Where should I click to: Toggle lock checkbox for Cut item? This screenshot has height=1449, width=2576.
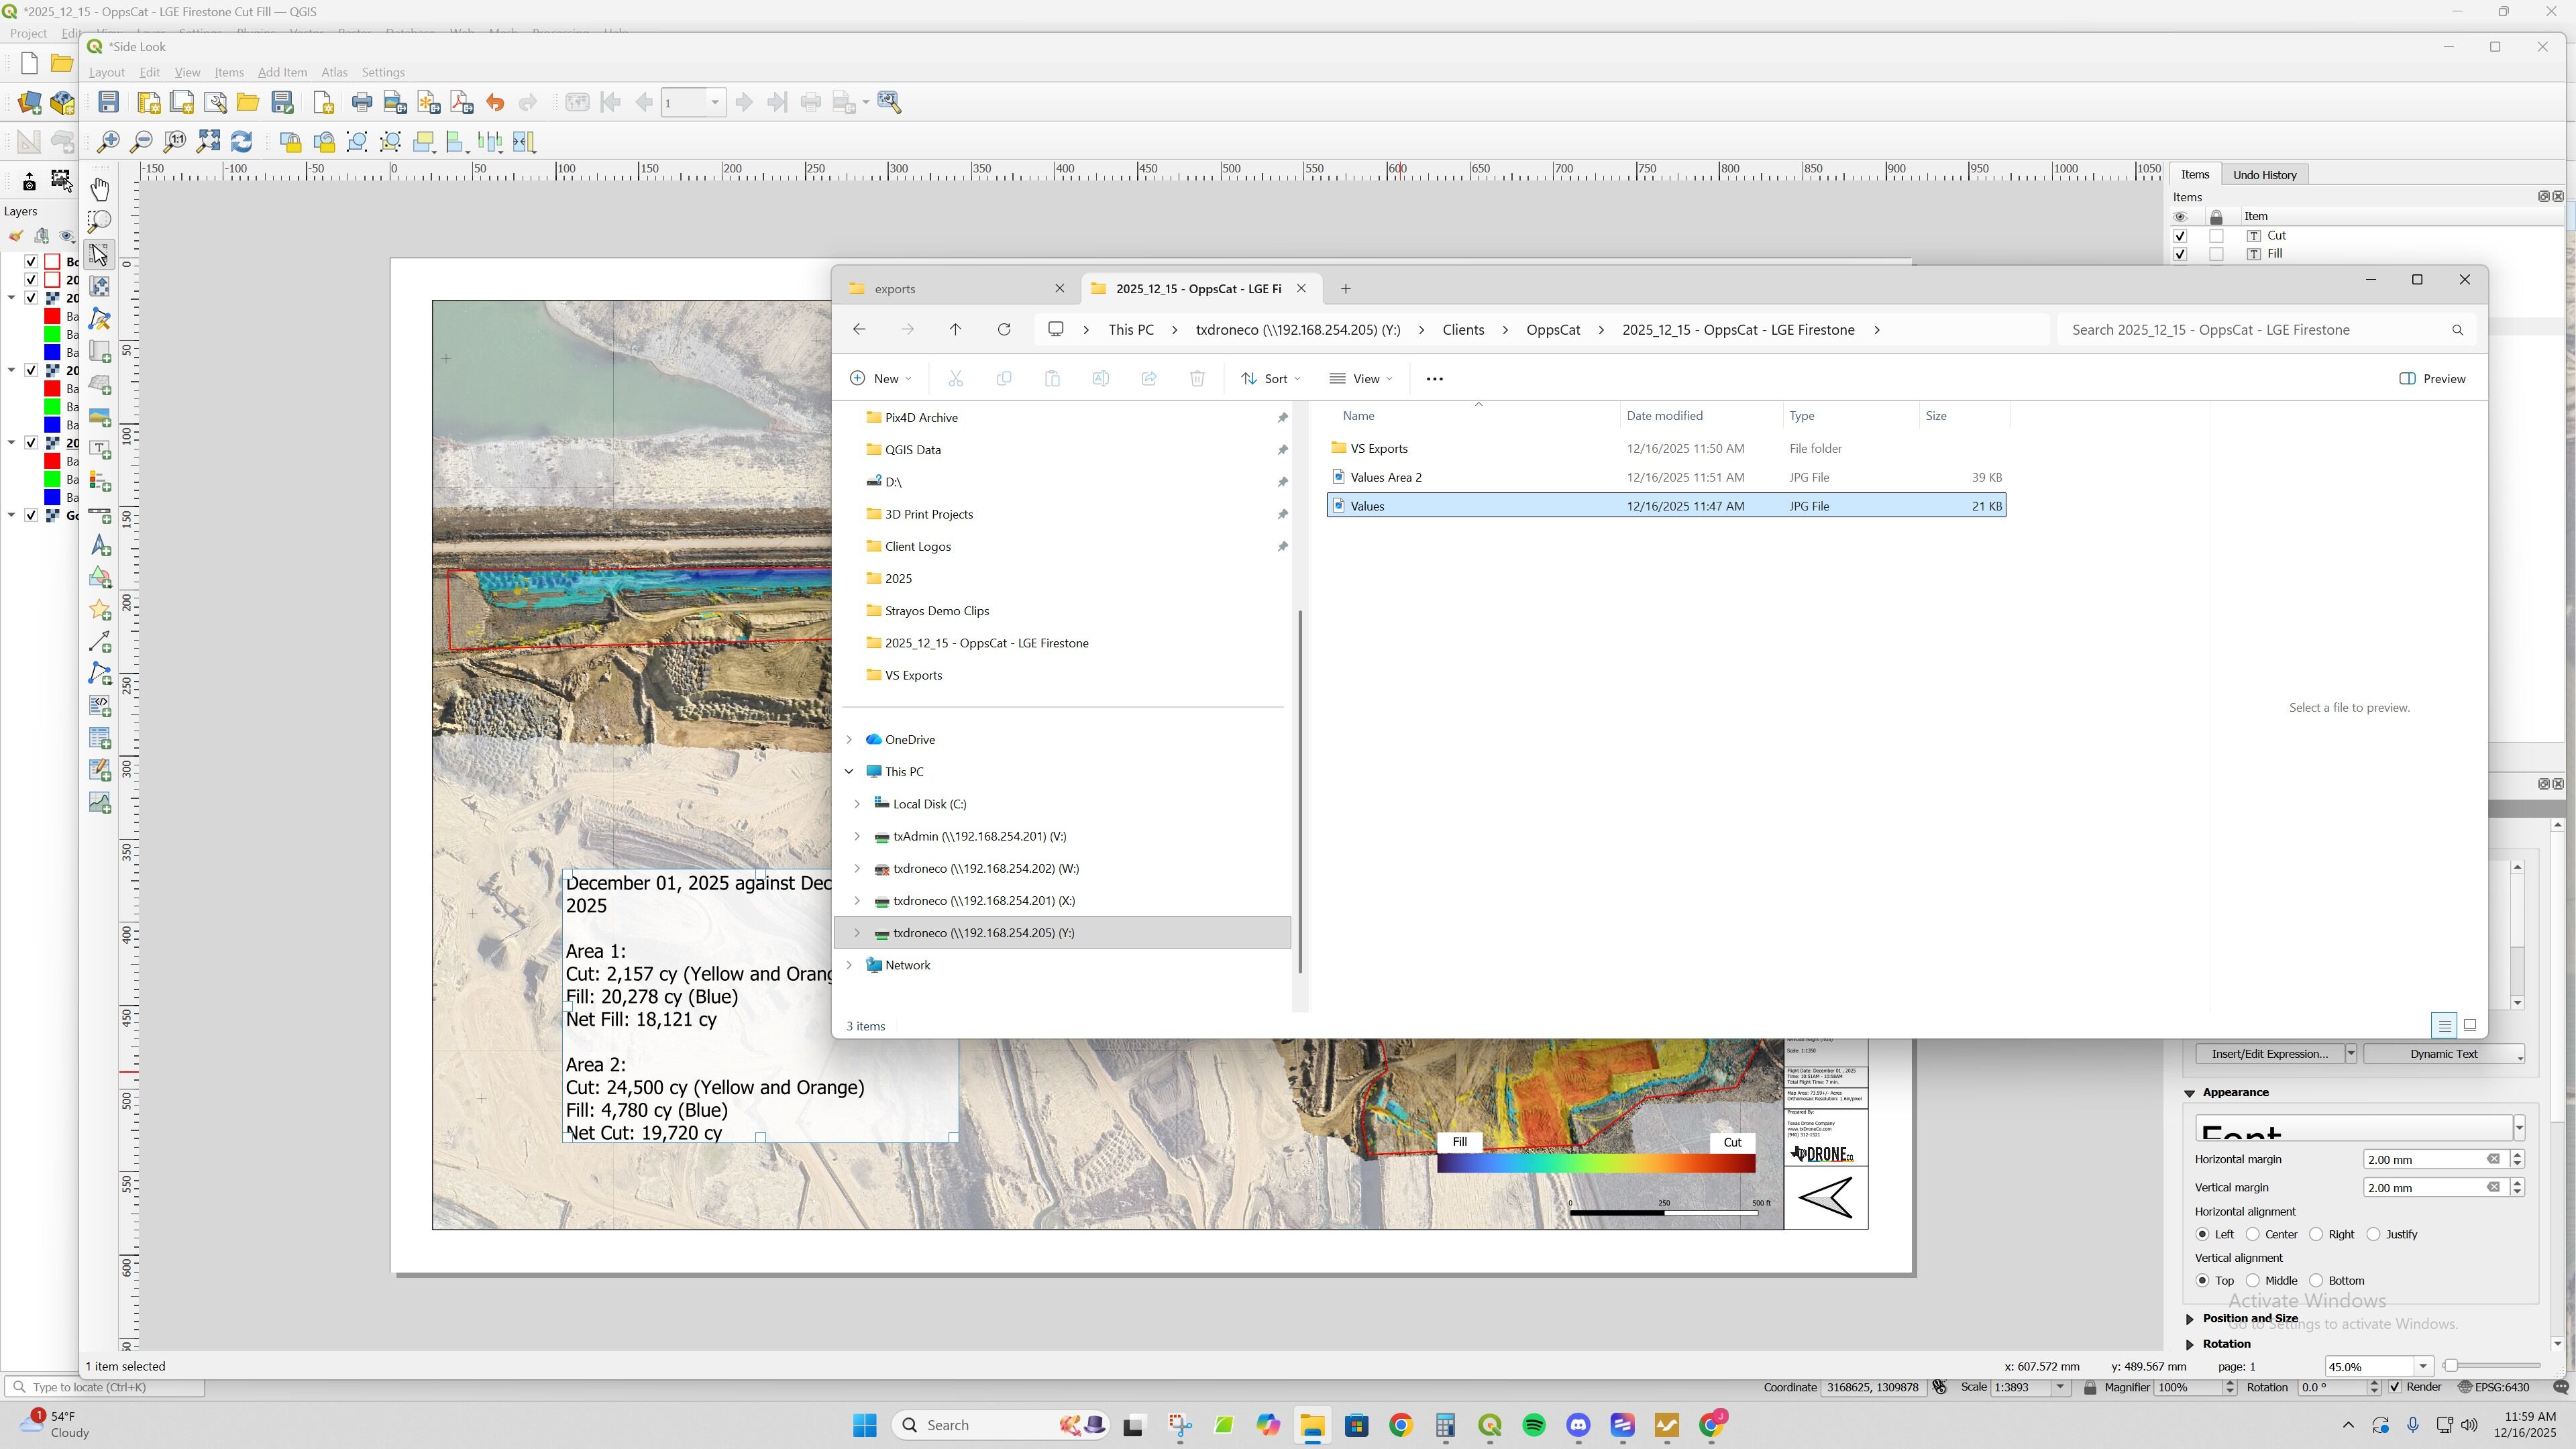pyautogui.click(x=2216, y=236)
